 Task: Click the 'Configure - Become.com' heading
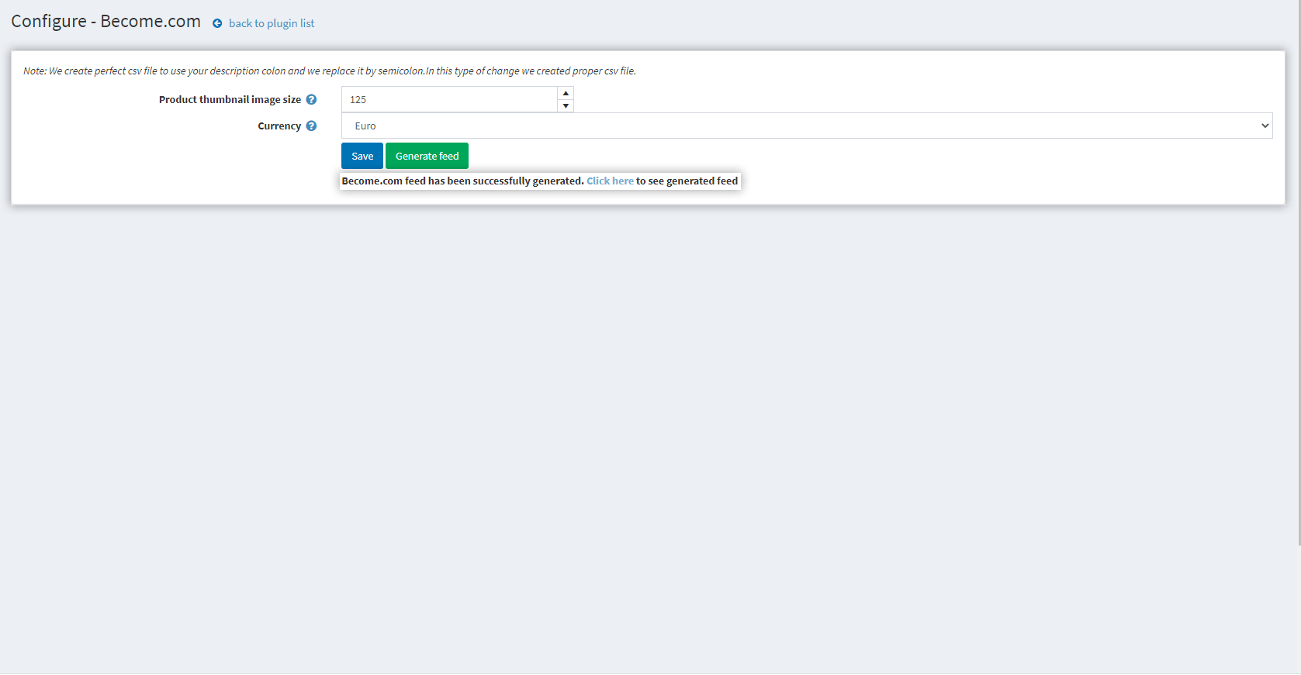(106, 22)
